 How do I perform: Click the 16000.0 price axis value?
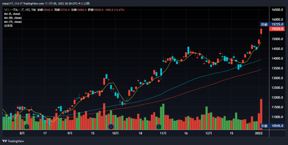(277, 20)
